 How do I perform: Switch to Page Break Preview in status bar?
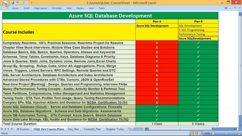pos(200,133)
